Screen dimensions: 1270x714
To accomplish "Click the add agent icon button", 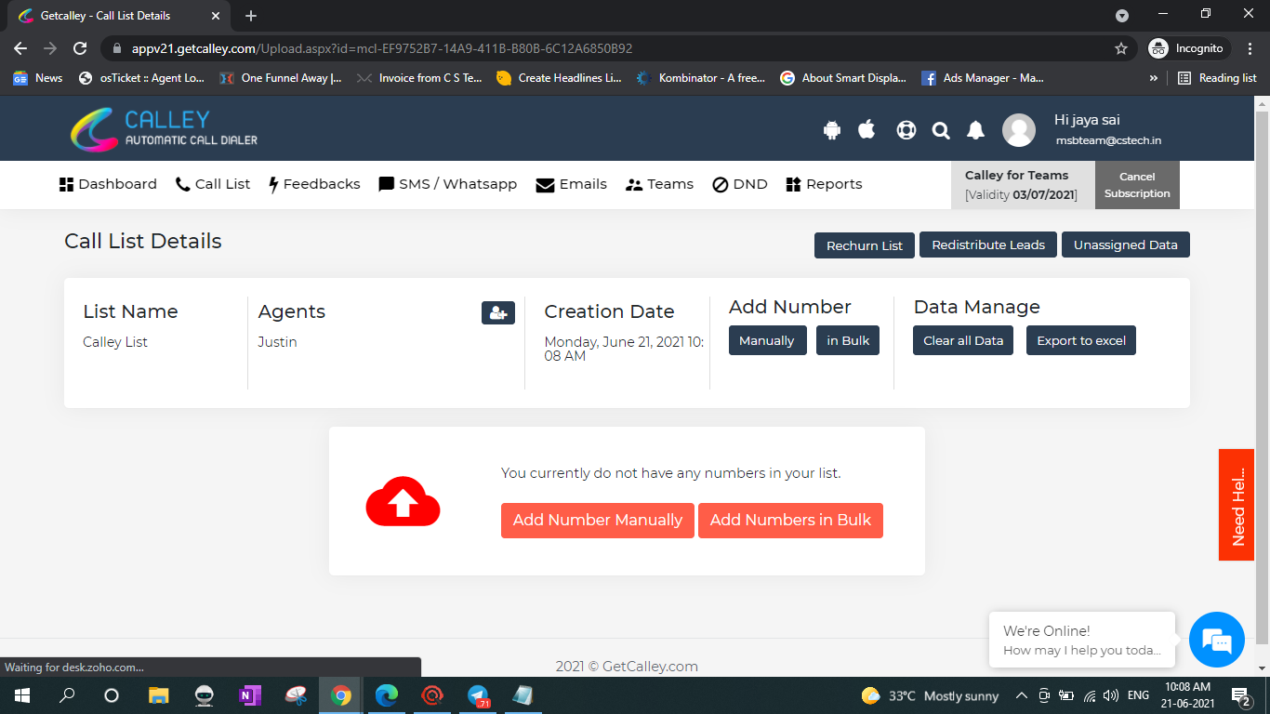I will pos(498,313).
